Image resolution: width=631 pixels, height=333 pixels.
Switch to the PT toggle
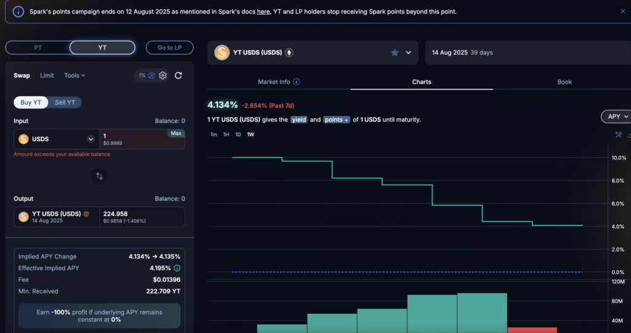[38, 47]
